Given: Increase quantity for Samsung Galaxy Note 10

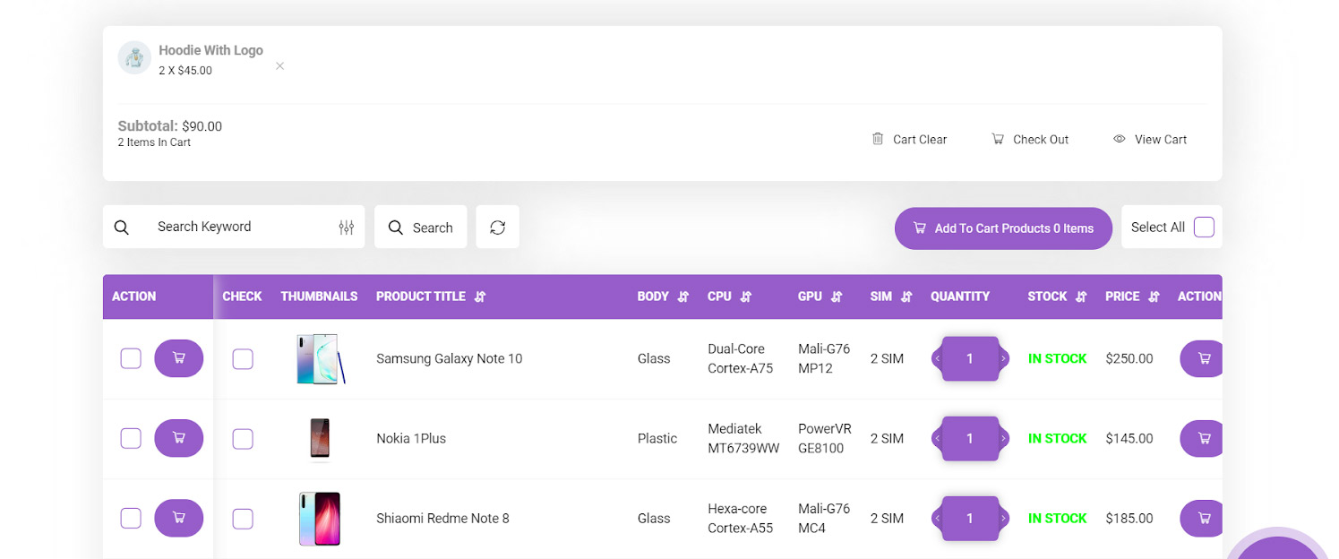Looking at the screenshot, I should (1004, 358).
